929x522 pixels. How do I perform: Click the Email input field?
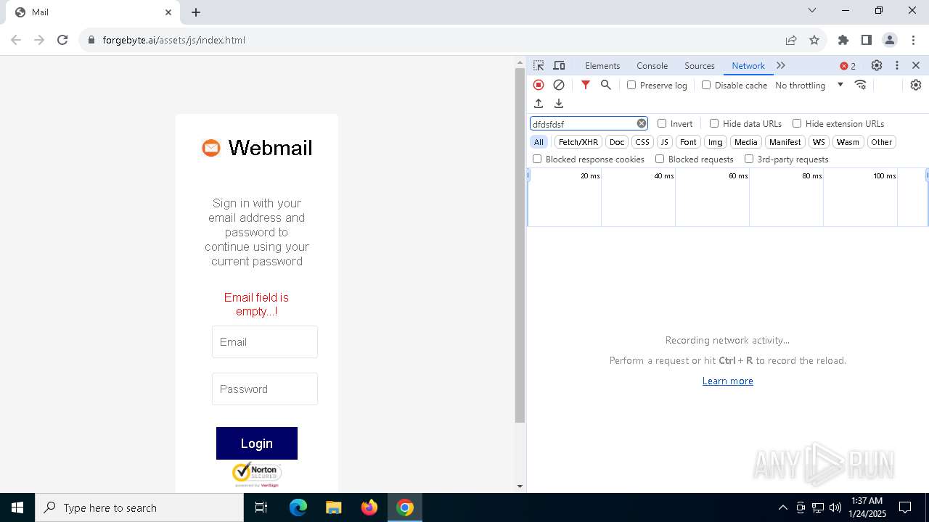[x=265, y=341]
